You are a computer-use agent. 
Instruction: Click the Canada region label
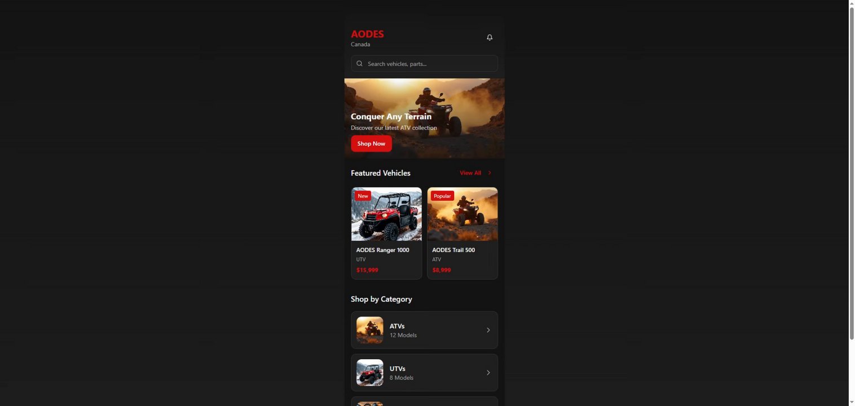click(x=360, y=45)
